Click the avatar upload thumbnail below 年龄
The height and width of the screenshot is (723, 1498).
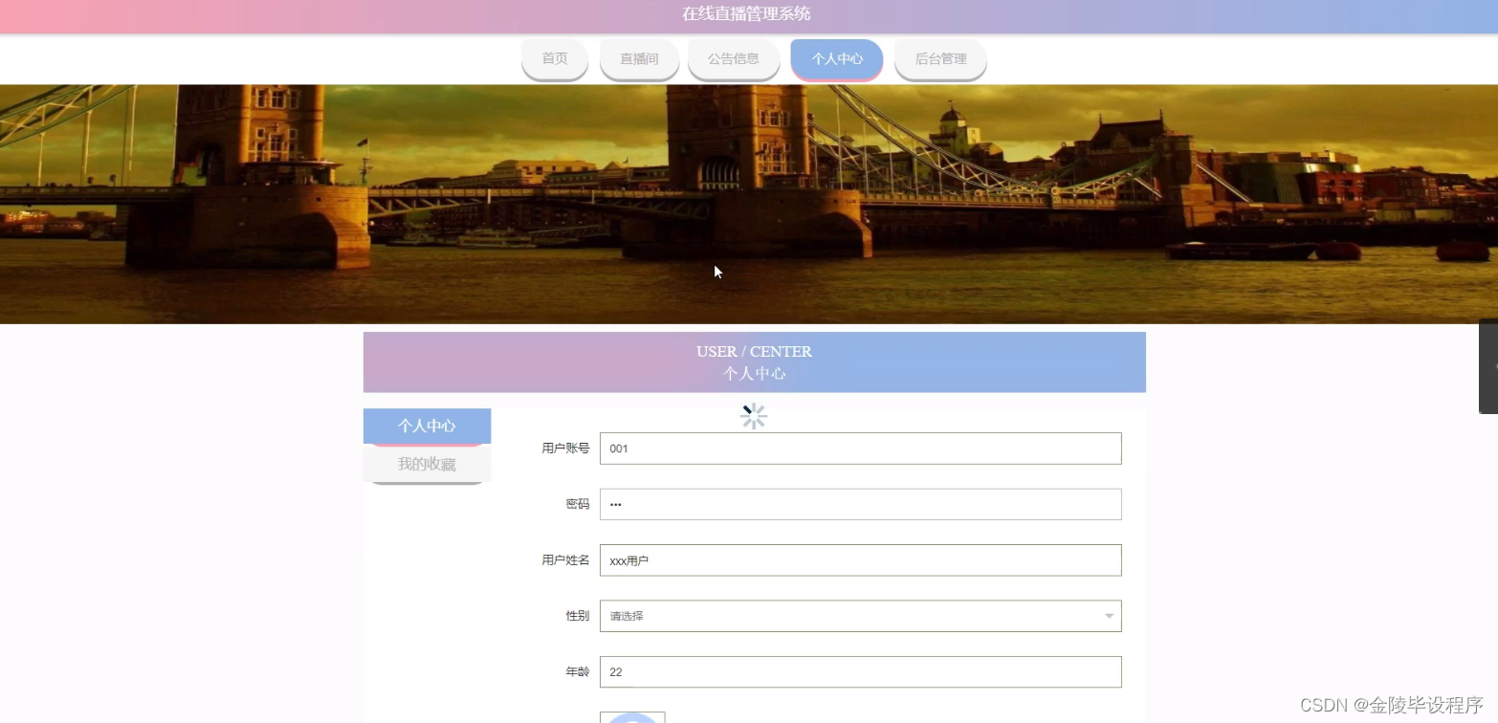632,717
